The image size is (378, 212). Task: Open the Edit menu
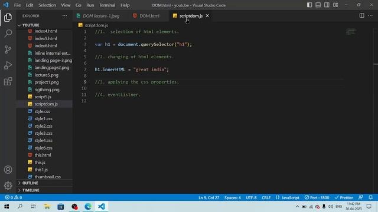(30, 5)
